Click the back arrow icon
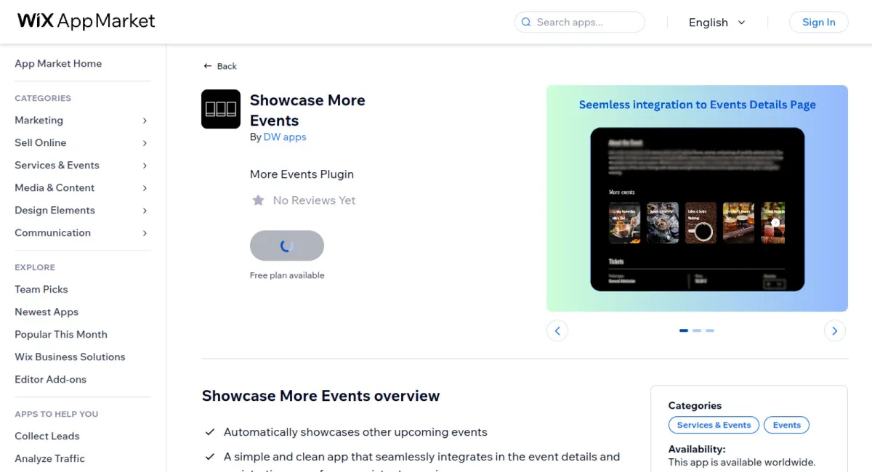The width and height of the screenshot is (872, 472). point(208,66)
